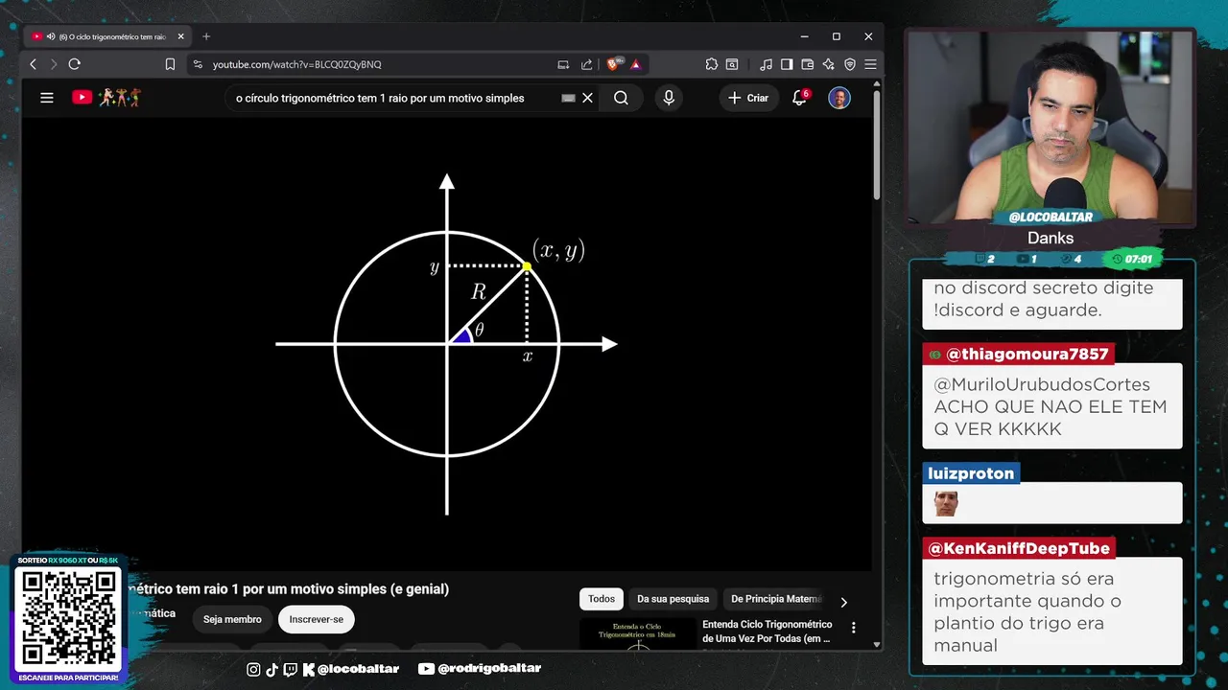The width and height of the screenshot is (1228, 690).
Task: Click the browser forward arrow
Action: point(54,64)
